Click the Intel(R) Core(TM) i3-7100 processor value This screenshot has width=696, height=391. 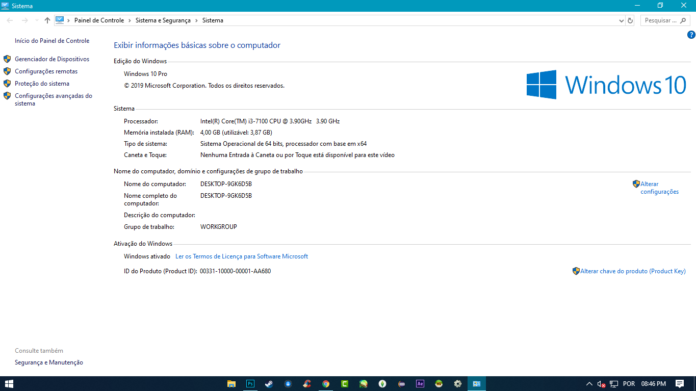(270, 121)
